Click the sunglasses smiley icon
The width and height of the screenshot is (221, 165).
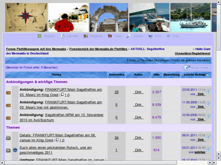[x=15, y=150]
